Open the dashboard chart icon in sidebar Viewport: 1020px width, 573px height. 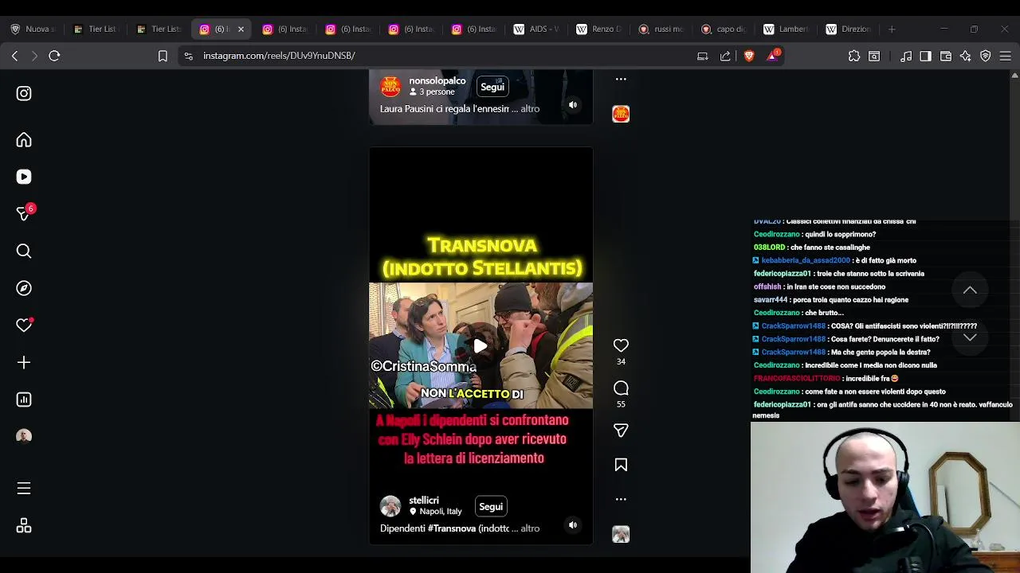click(x=24, y=400)
